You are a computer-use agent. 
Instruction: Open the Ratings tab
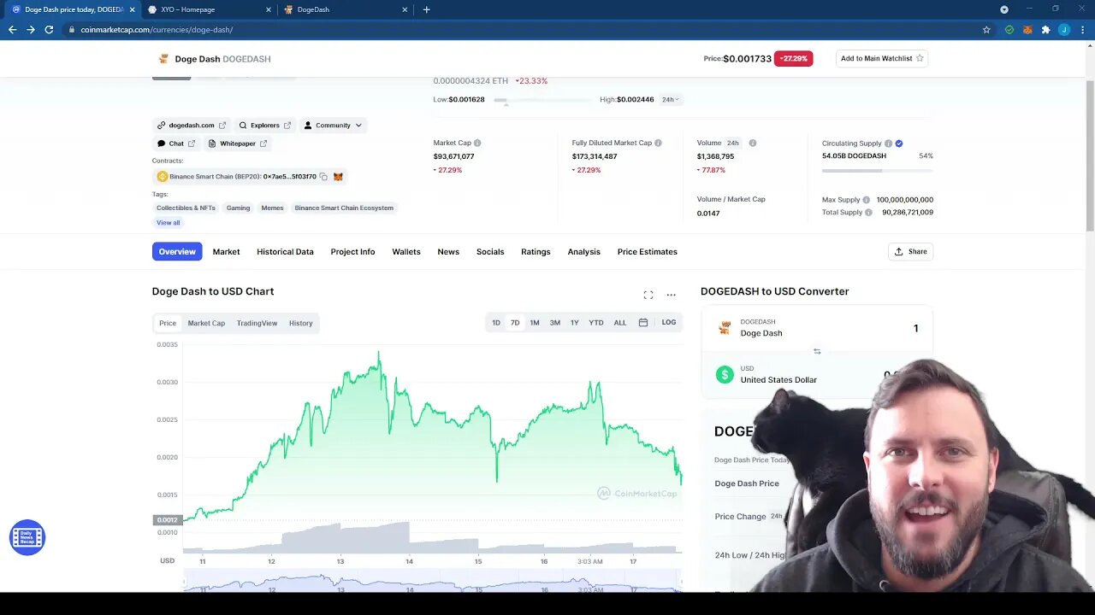tap(536, 252)
